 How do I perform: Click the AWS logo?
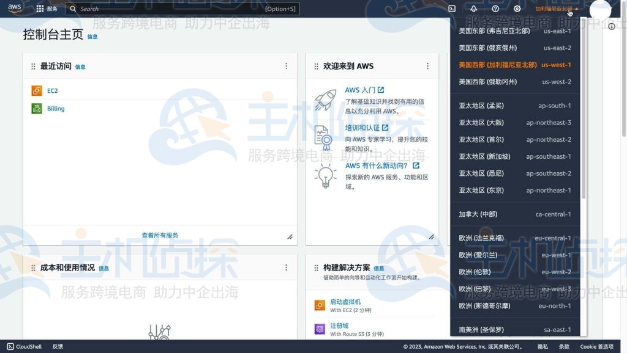(13, 9)
